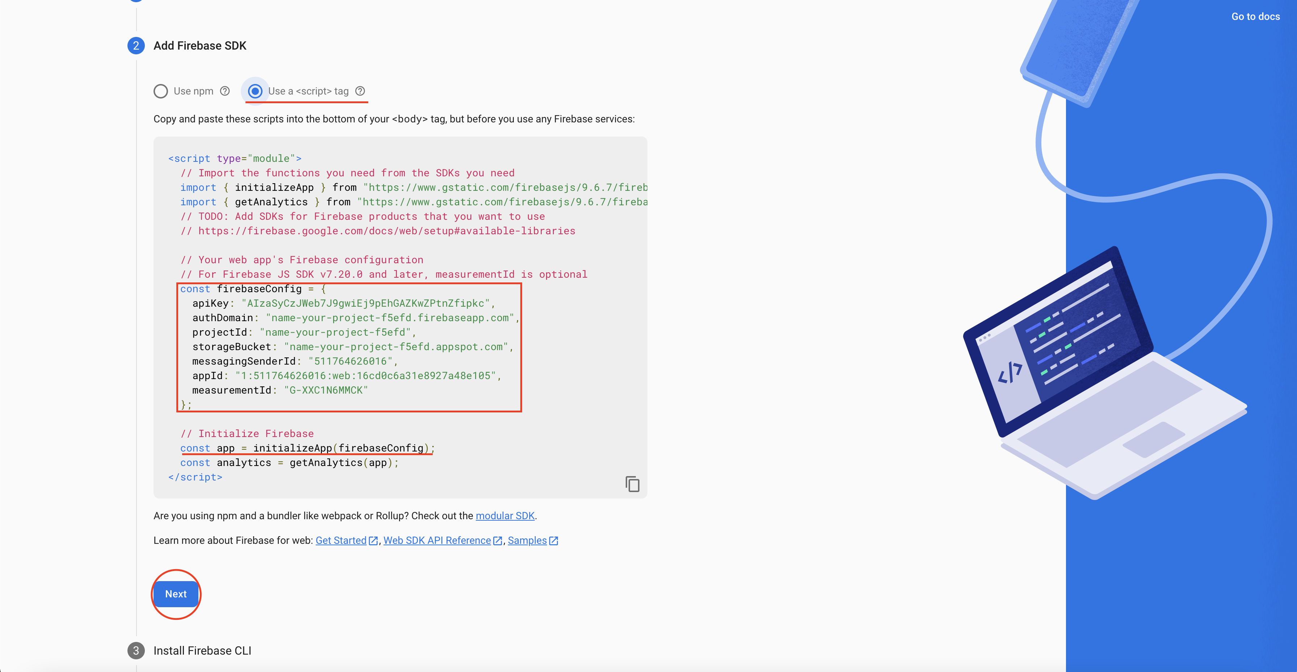Click the authDomain value in code

390,318
